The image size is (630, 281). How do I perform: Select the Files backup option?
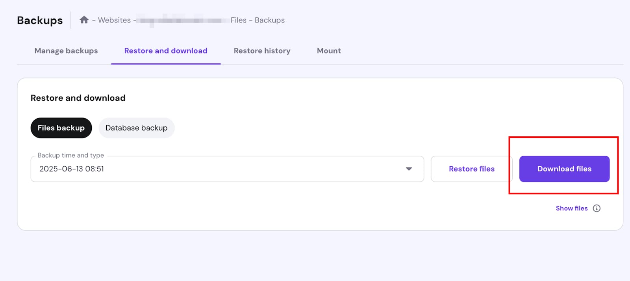pos(61,128)
